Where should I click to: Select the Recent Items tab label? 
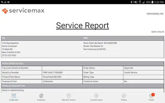tap(69, 100)
